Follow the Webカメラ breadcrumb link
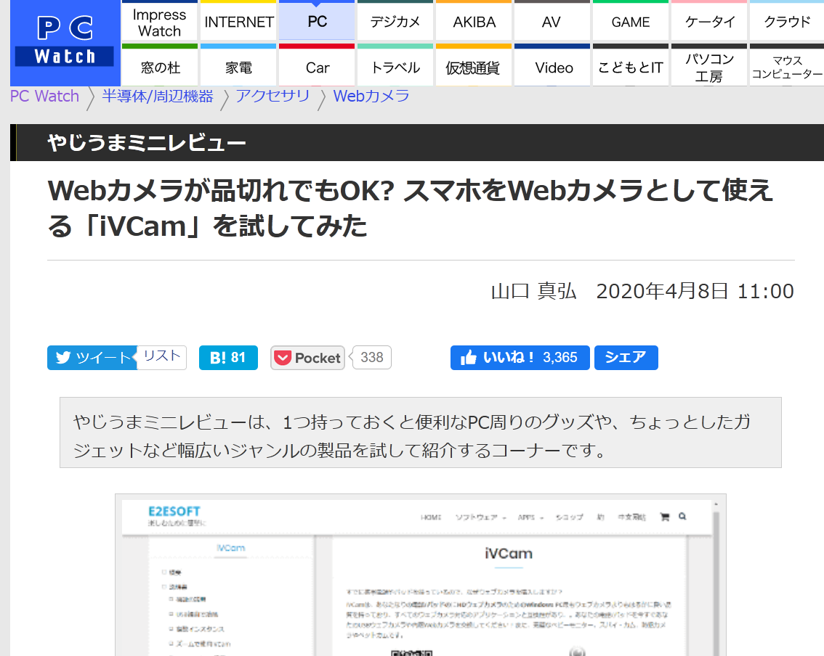Image resolution: width=824 pixels, height=656 pixels. tap(371, 97)
